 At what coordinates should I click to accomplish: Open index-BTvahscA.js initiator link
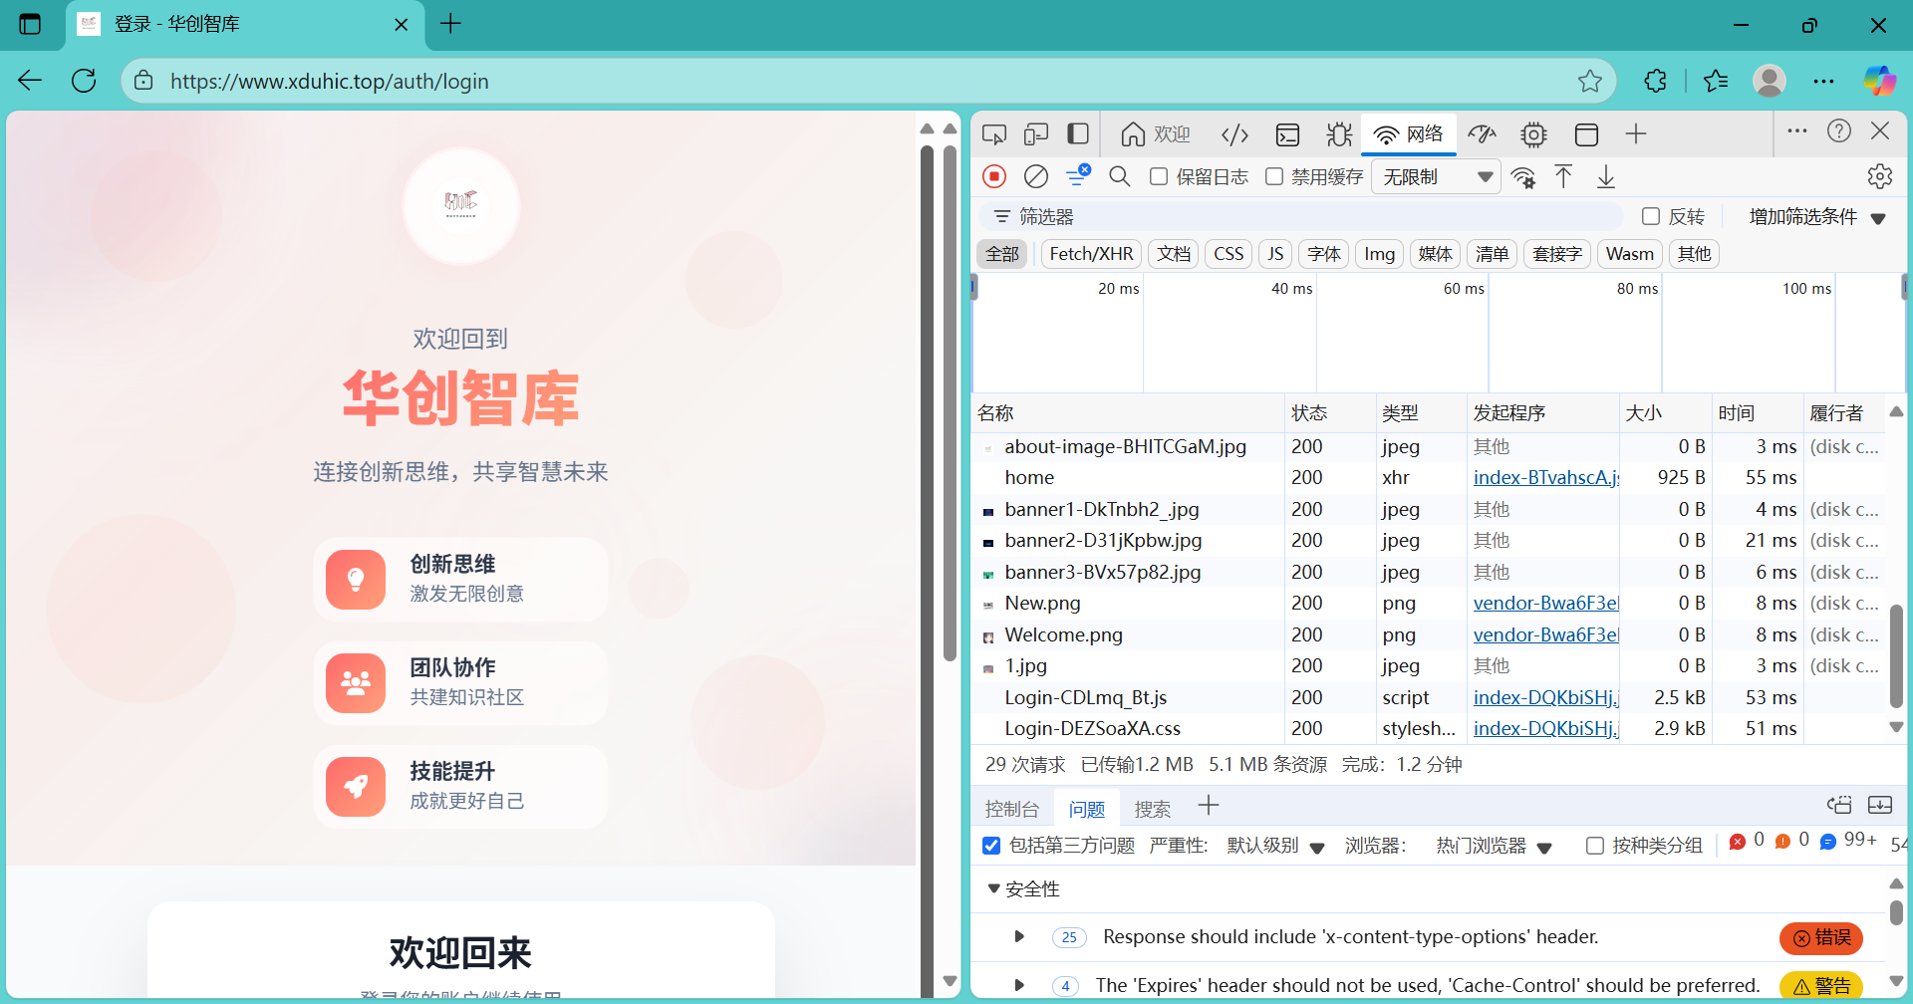[x=1545, y=478]
